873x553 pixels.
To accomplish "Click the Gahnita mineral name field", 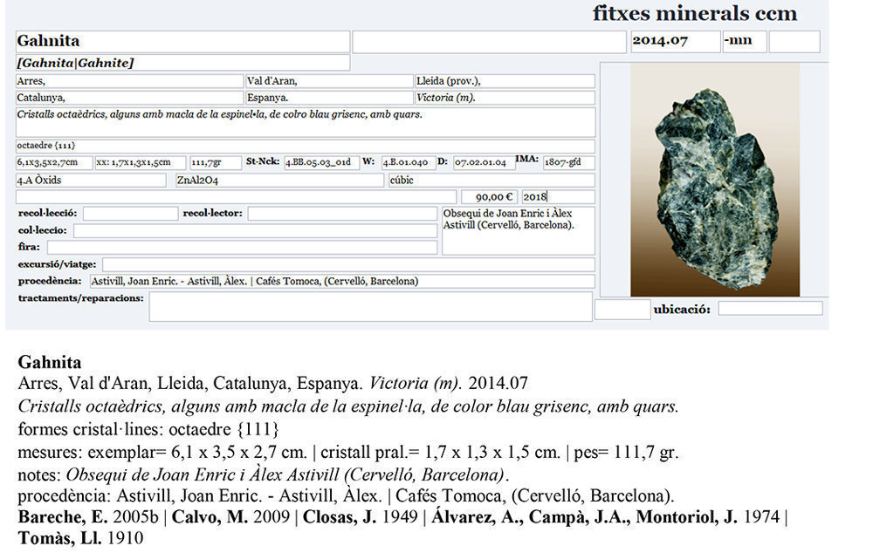I will click(182, 42).
